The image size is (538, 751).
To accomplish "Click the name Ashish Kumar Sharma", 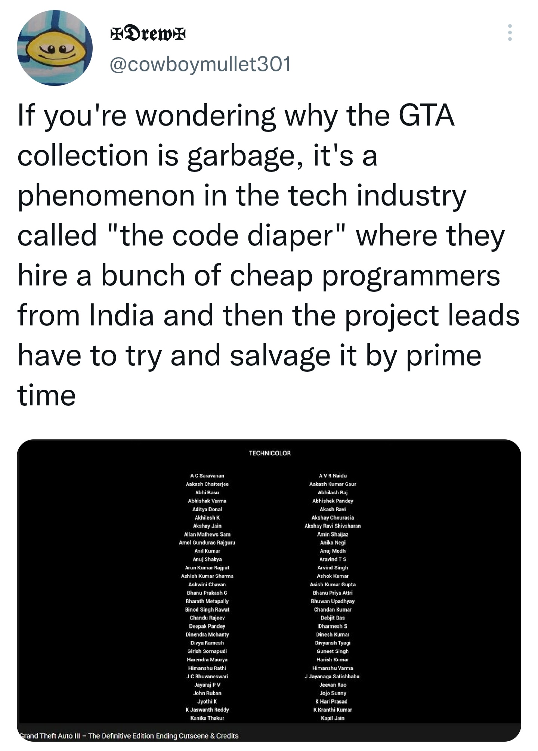I will pos(207,576).
